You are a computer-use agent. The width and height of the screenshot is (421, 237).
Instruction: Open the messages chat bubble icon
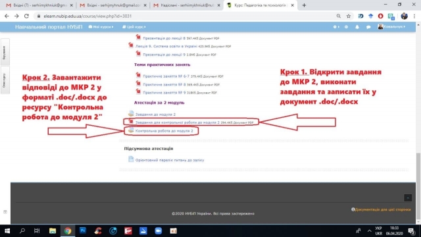coord(368,27)
